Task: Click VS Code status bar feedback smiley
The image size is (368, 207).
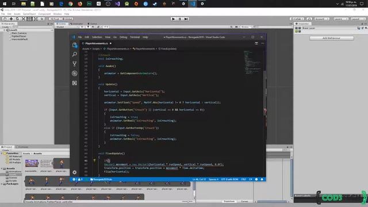Action: pos(256,179)
